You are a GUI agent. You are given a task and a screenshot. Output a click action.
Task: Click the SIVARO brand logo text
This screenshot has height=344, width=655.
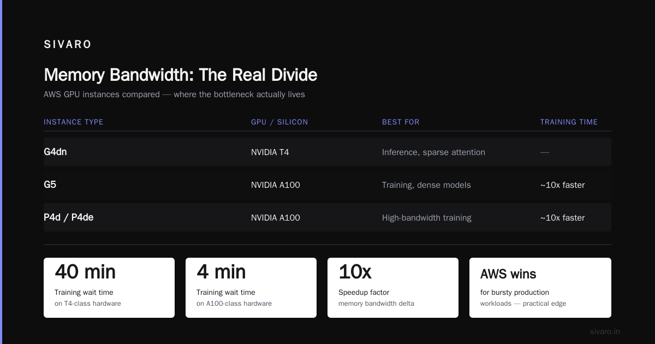[x=68, y=45]
